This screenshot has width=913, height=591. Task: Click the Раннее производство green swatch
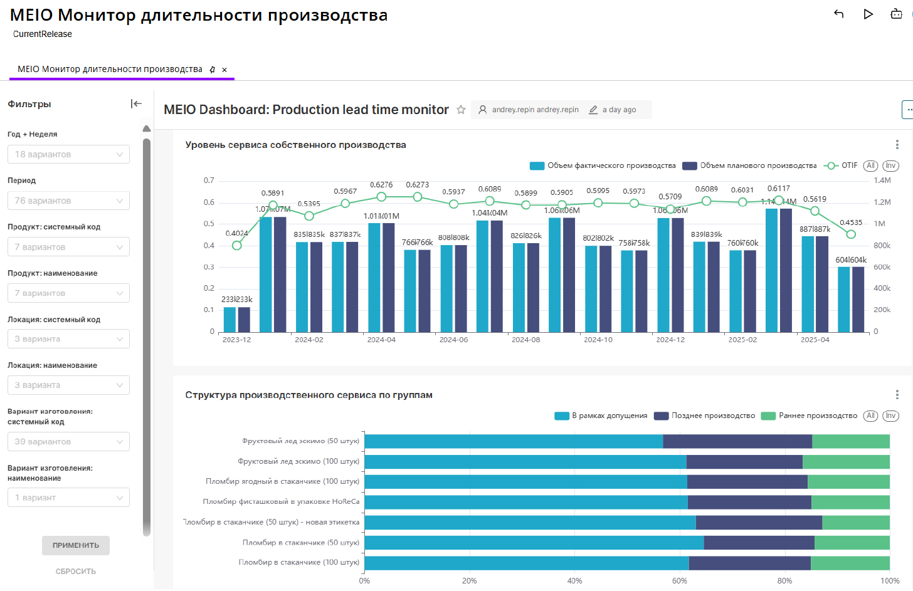pyautogui.click(x=768, y=416)
